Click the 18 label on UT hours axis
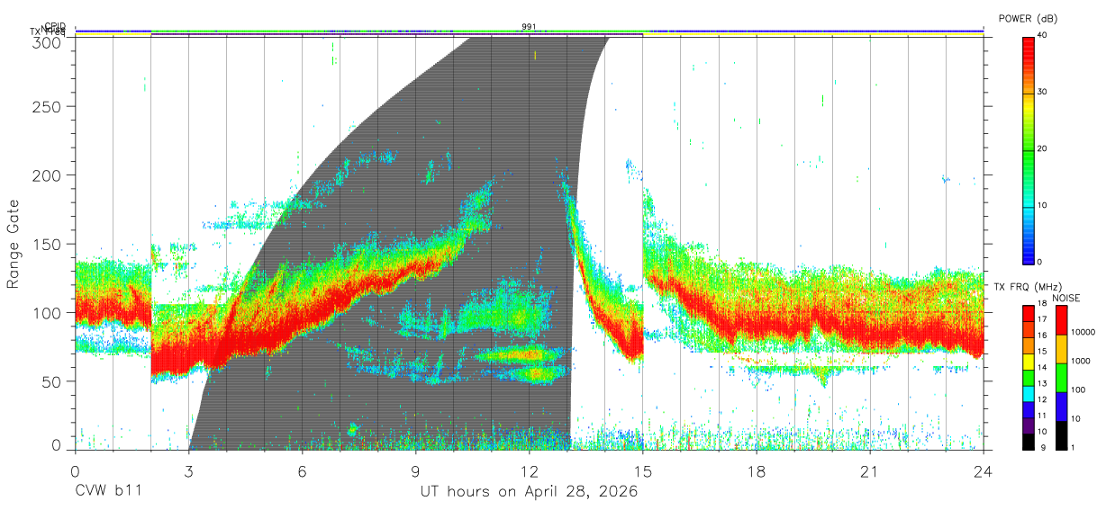The image size is (1106, 510). (756, 471)
